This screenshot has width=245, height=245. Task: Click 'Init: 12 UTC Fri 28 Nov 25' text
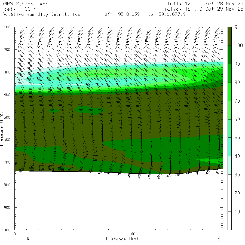coord(205,4)
